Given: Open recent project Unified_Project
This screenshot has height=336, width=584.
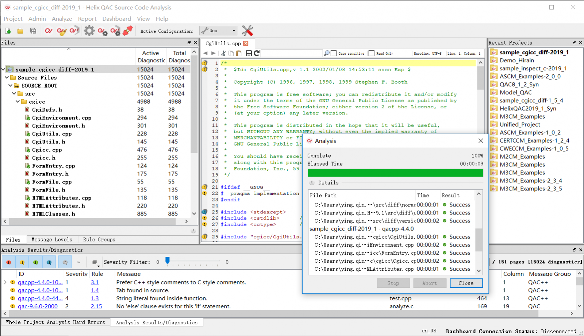Looking at the screenshot, I should 520,124.
